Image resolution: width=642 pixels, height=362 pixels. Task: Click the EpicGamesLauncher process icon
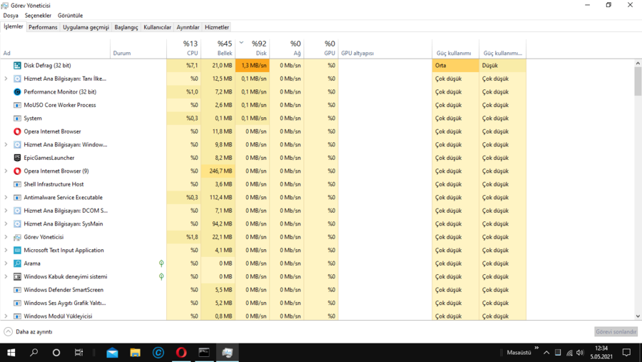tap(17, 158)
